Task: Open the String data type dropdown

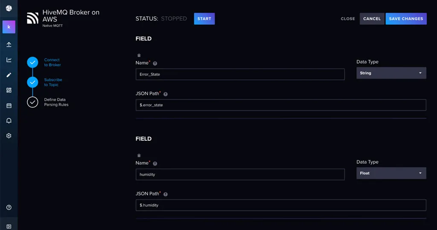Action: pyautogui.click(x=391, y=73)
